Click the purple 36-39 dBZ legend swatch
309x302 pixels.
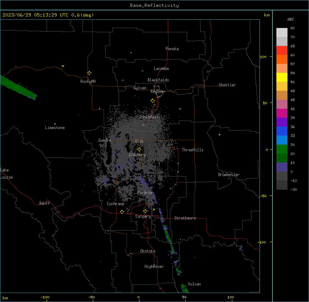(282, 122)
